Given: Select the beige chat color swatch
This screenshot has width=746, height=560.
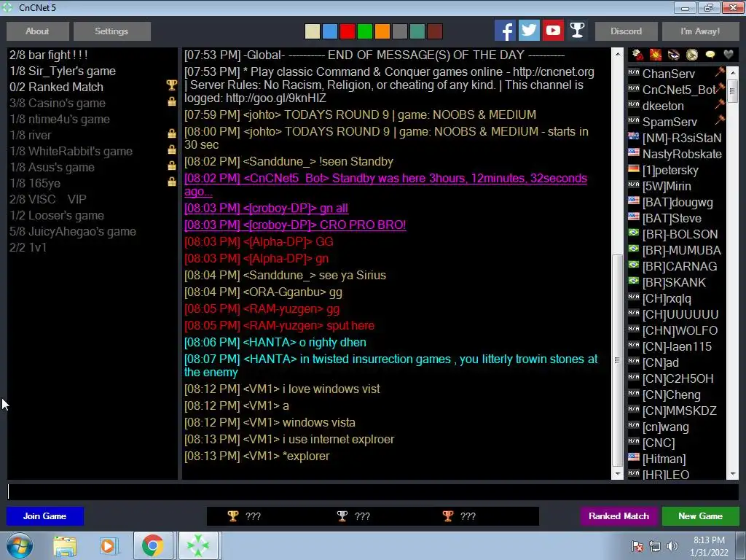Looking at the screenshot, I should click(x=312, y=31).
